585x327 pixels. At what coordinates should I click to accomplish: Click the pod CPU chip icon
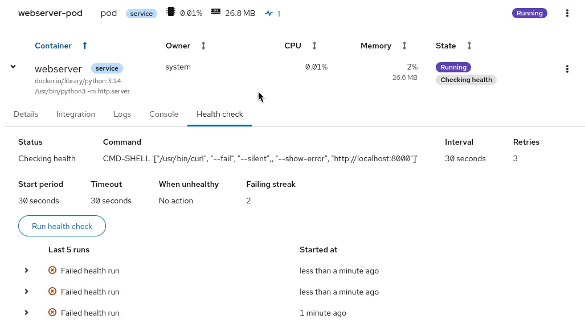coord(170,12)
